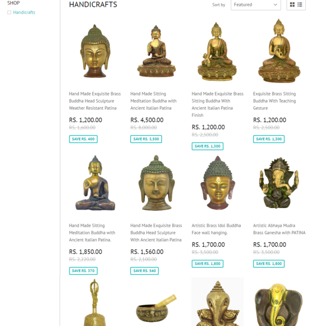View the Rs. 4,500 meditation Buddha image

[156, 51]
